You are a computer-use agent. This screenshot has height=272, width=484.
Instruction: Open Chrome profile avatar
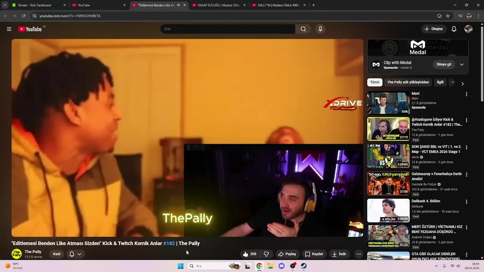click(469, 16)
